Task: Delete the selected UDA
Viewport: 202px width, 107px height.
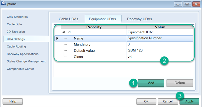Action: coord(180,83)
